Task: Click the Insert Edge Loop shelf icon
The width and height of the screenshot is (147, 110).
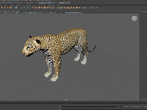Action: click(94, 8)
